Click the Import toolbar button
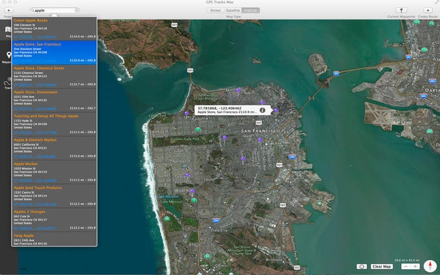The width and height of the screenshot is (440, 275). click(x=8, y=10)
